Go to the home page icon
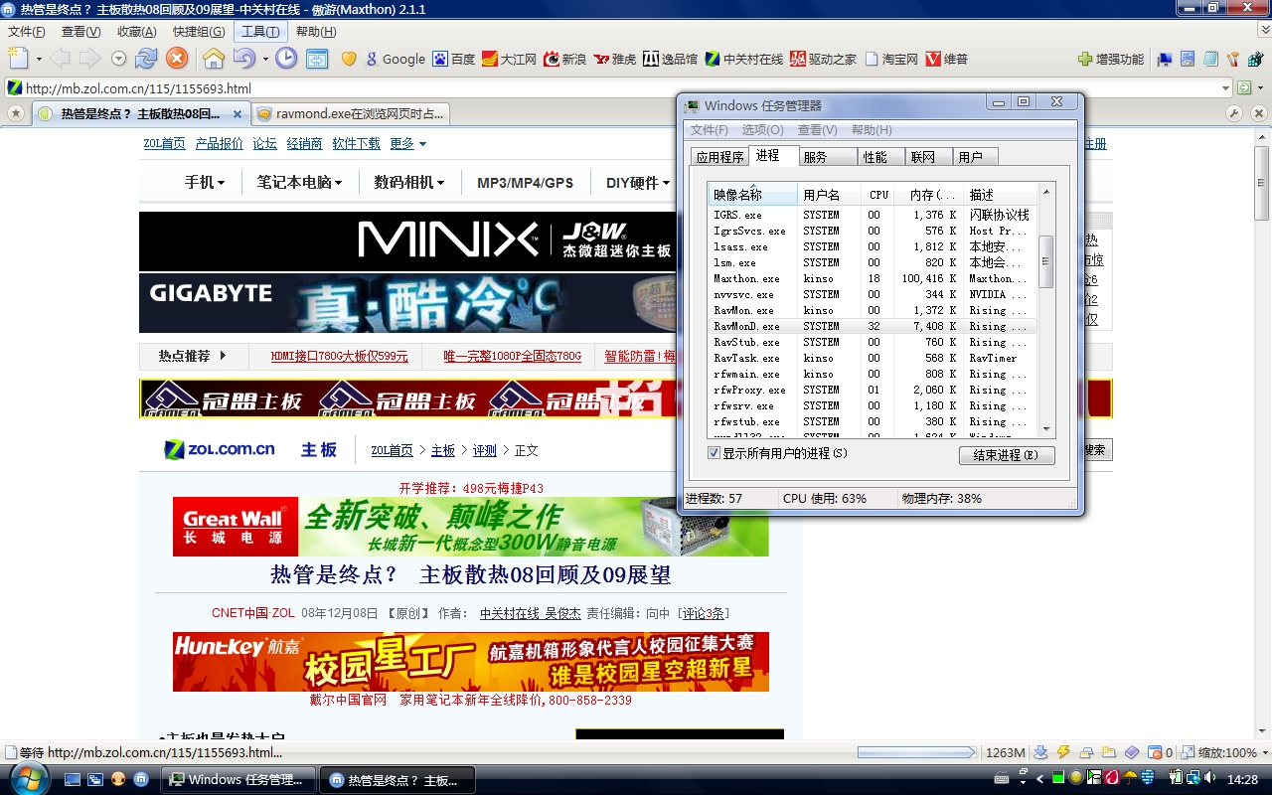This screenshot has width=1272, height=795. coord(214,59)
